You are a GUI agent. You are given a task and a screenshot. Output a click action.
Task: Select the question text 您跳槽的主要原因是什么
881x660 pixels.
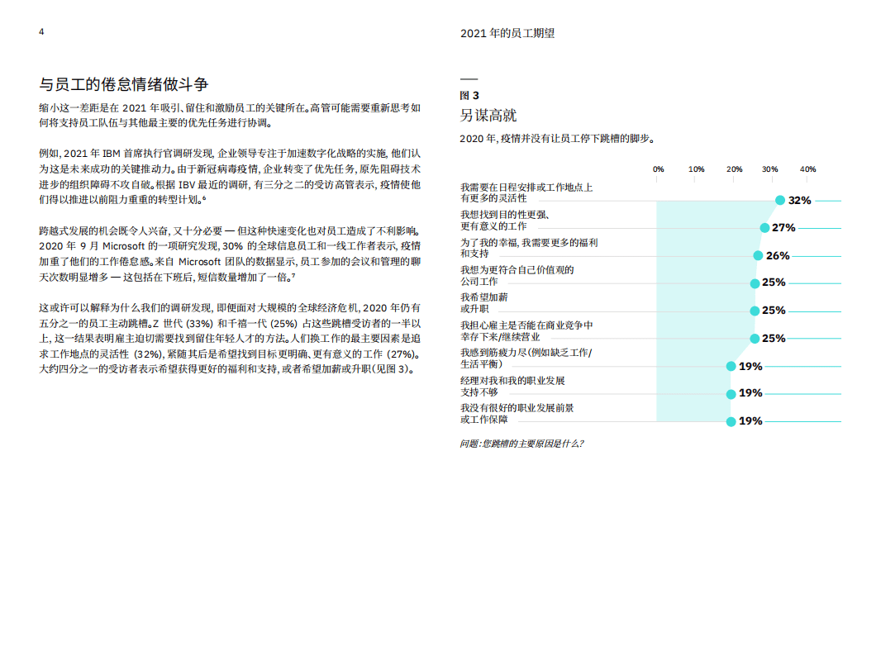(x=521, y=444)
